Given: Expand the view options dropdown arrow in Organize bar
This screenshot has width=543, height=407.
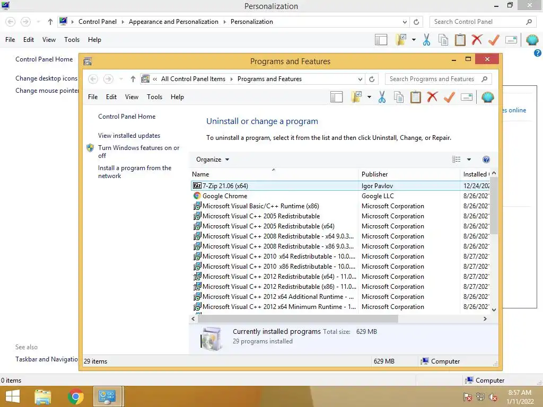Looking at the screenshot, I should tap(469, 160).
